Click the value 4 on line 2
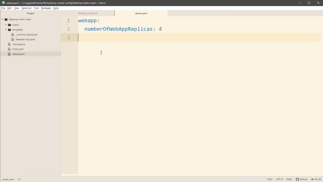 coord(160,29)
